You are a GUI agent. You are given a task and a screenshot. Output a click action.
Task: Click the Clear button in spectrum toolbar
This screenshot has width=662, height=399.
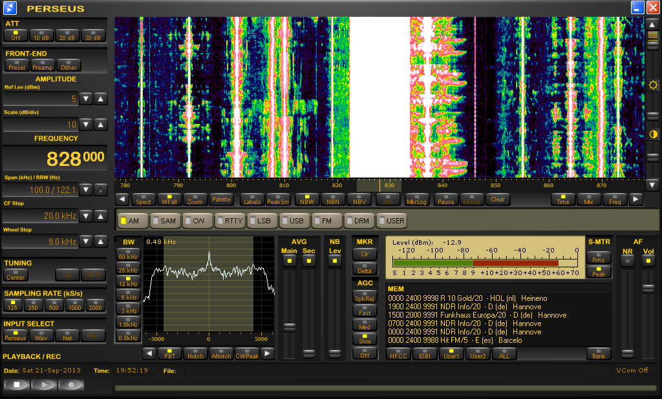(497, 200)
